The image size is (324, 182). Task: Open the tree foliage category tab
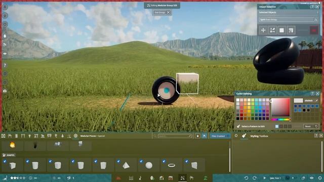coord(63,136)
